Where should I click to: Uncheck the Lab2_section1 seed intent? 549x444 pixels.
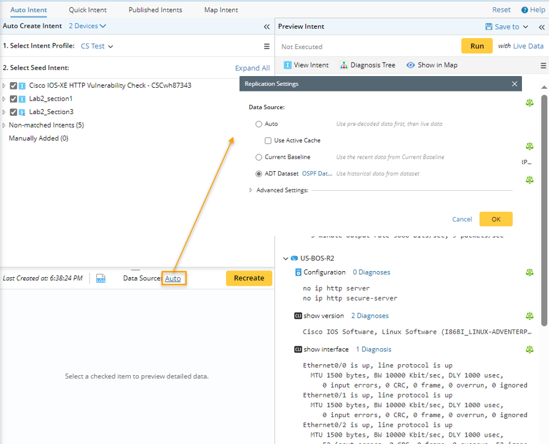pyautogui.click(x=14, y=99)
